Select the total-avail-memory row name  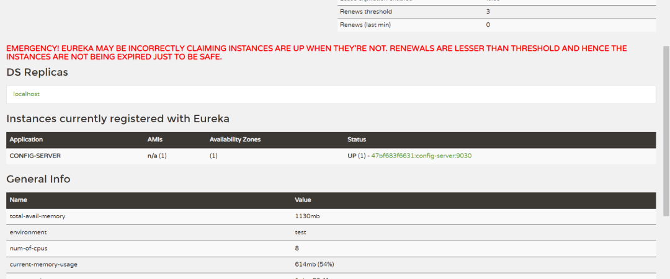point(38,216)
